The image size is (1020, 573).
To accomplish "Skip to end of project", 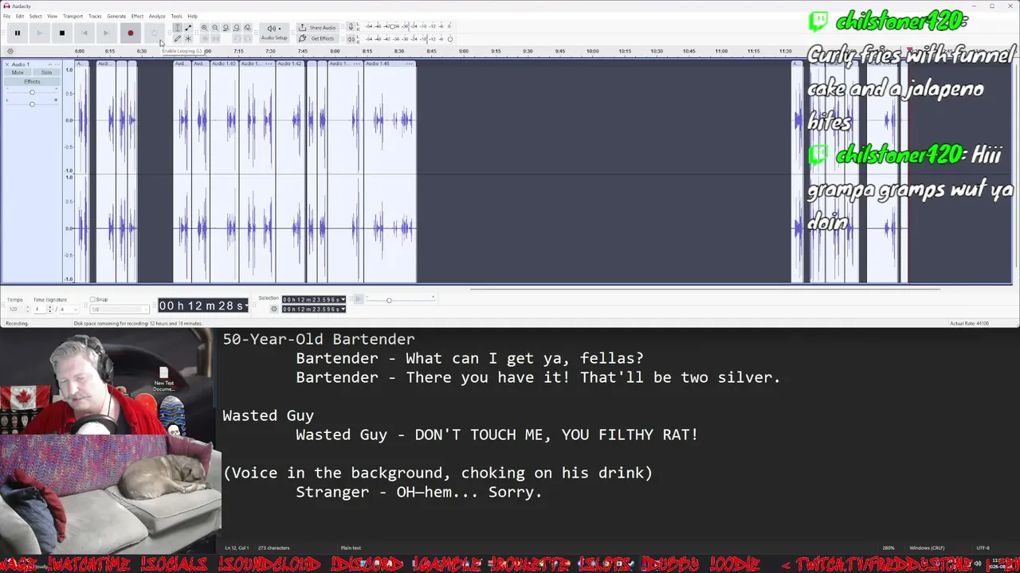I will coord(106,33).
